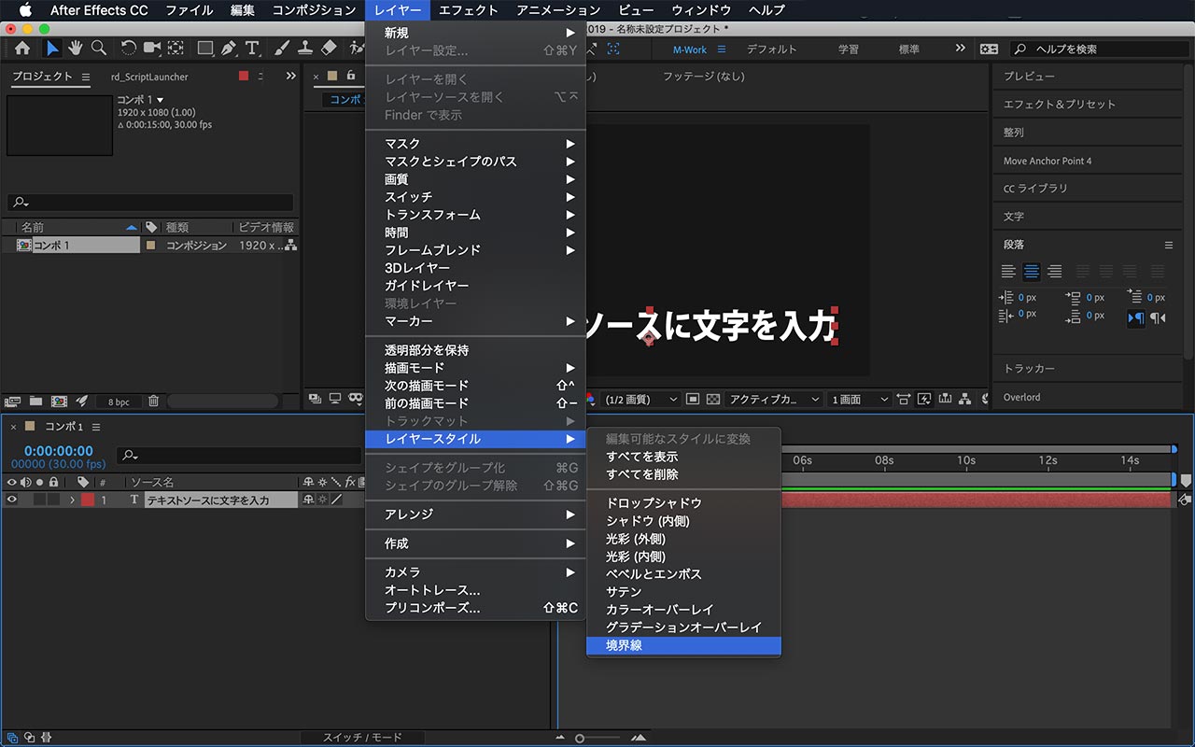Create new folder in Project panel
This screenshot has width=1195, height=747.
(35, 402)
